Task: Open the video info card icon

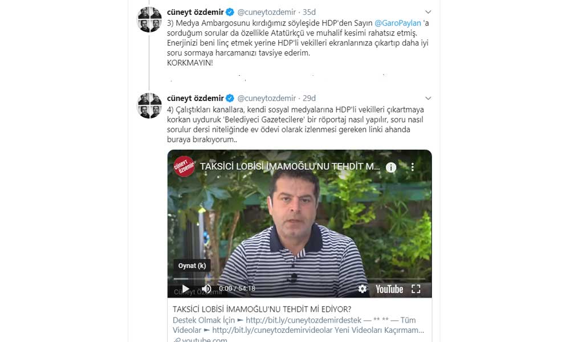Action: click(x=391, y=167)
